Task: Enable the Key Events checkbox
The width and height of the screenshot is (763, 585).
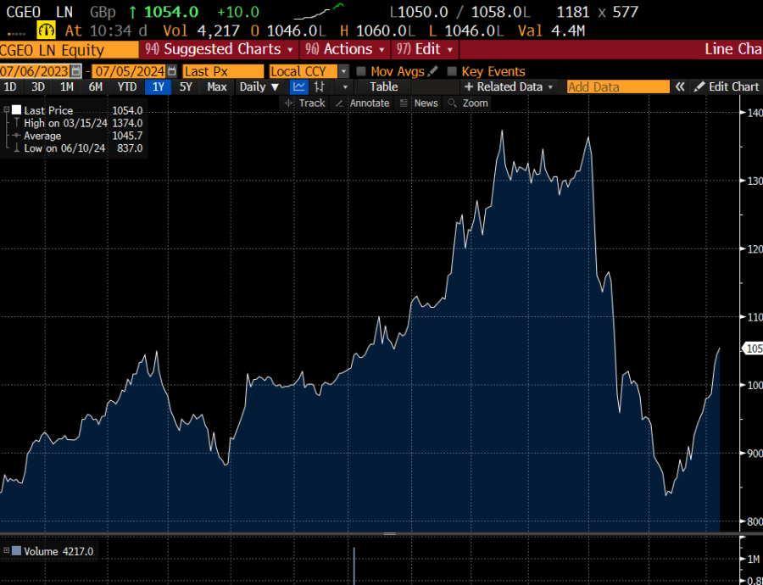Action: tap(452, 71)
